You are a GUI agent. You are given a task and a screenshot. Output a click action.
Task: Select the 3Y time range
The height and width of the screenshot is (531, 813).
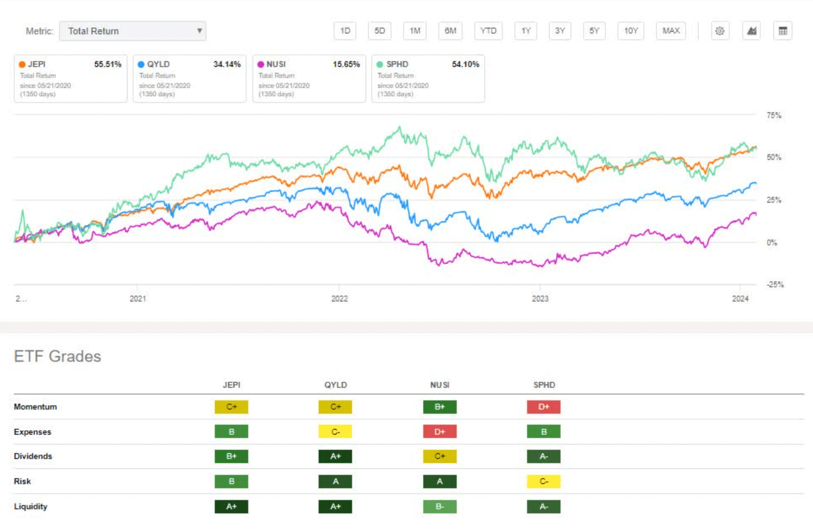pyautogui.click(x=560, y=31)
